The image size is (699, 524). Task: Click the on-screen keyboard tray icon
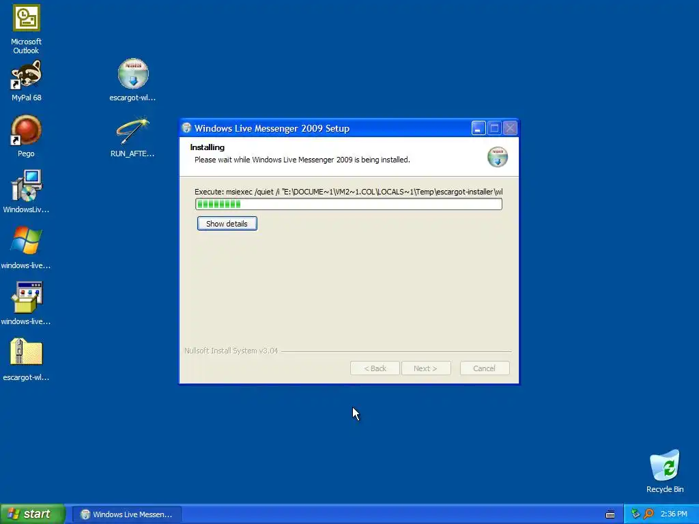(x=610, y=514)
